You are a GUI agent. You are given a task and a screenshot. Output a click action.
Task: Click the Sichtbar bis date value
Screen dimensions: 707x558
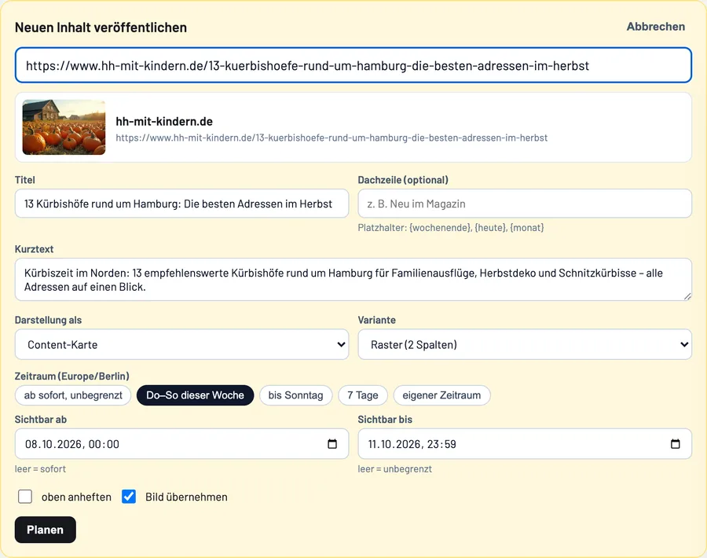[412, 444]
